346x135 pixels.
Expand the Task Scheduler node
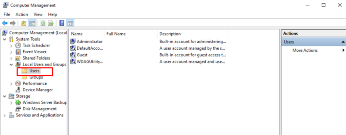coord(11,46)
